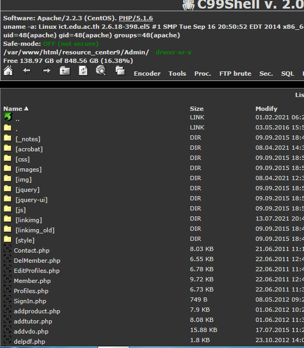
Task: Open the [jquery] directory
Action: click(x=28, y=190)
